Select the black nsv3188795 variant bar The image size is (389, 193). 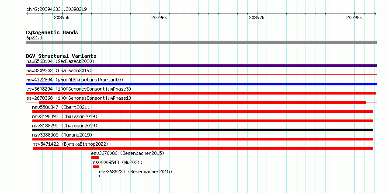click(x=203, y=130)
